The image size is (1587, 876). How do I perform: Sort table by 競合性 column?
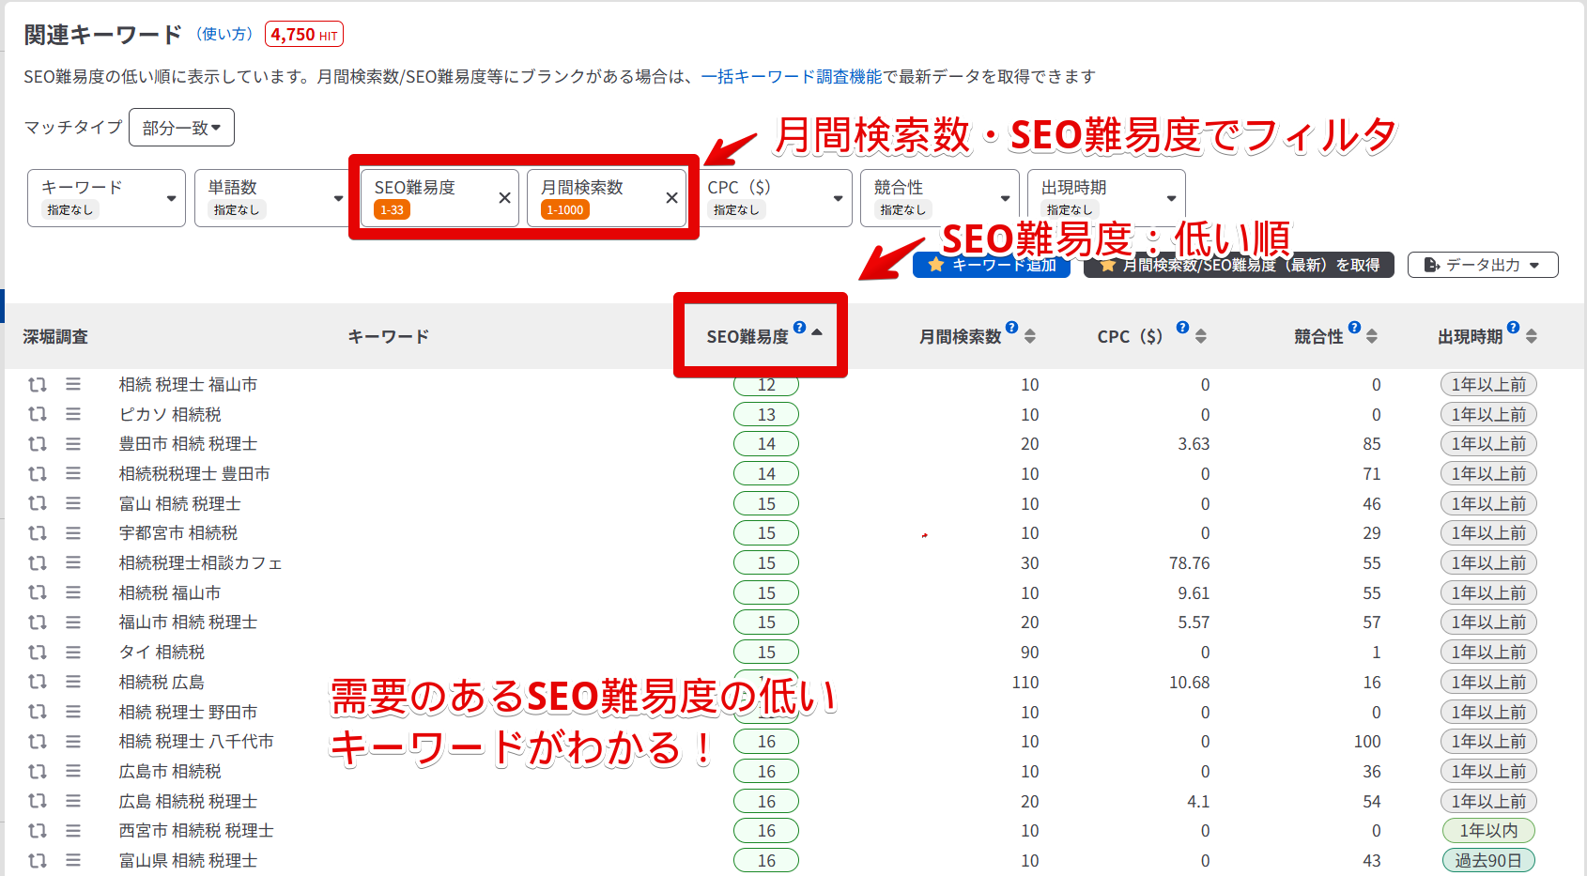click(1372, 336)
